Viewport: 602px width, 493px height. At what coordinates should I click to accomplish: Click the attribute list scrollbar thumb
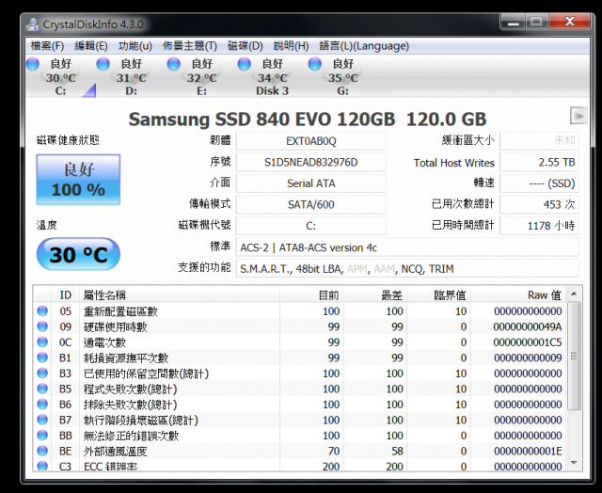(x=574, y=356)
